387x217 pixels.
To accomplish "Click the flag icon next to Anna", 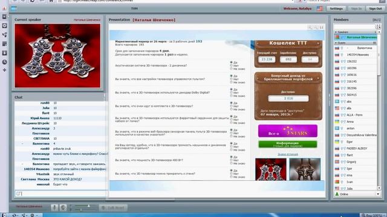I will pyautogui.click(x=337, y=122).
